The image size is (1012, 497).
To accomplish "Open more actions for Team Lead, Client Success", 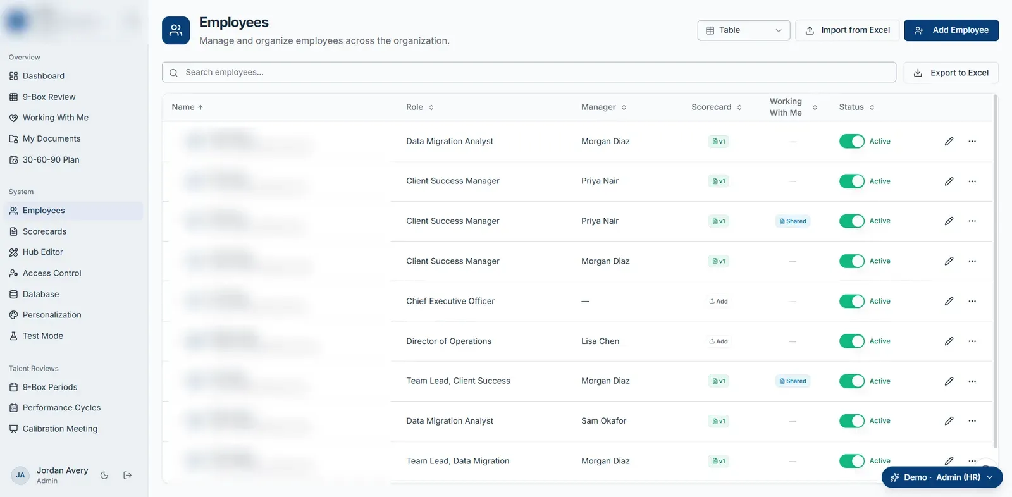I will coord(972,381).
